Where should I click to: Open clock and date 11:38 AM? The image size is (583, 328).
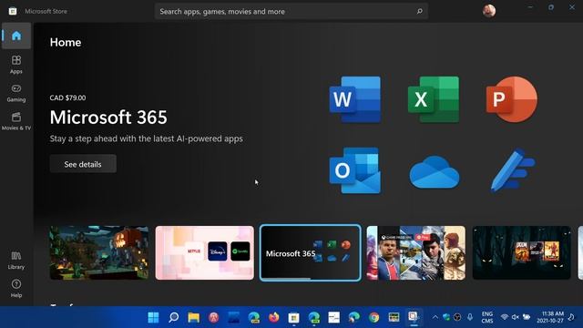coord(550,317)
